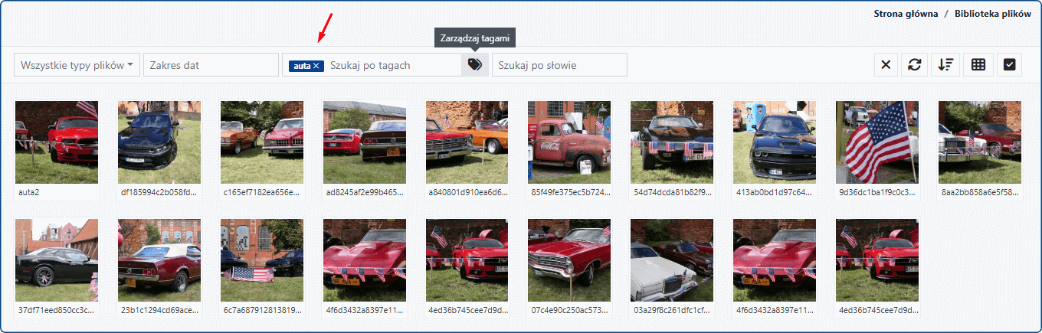Open the sort order icon
Image resolution: width=1042 pixels, height=333 pixels.
click(x=946, y=65)
